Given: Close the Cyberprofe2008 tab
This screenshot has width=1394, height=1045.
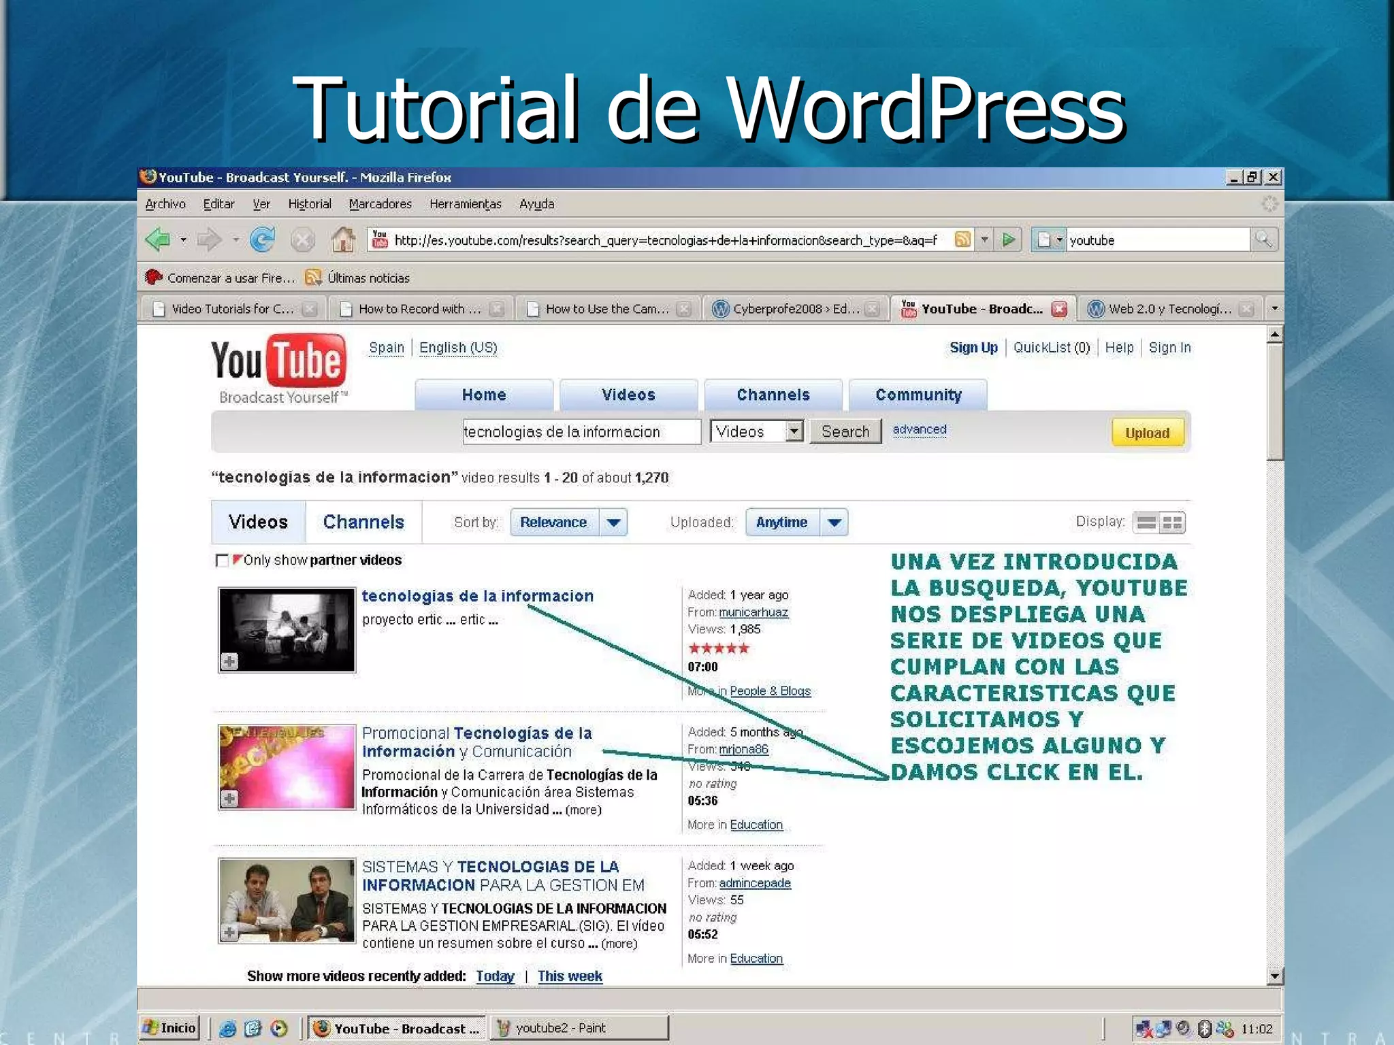Looking at the screenshot, I should pyautogui.click(x=871, y=309).
